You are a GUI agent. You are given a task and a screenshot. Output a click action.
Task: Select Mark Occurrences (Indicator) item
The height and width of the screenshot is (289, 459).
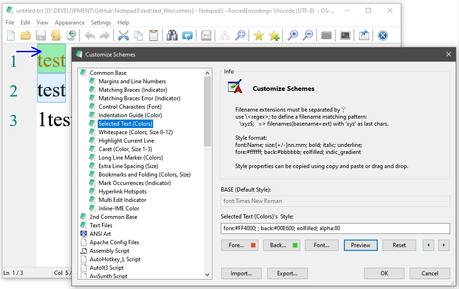135,183
